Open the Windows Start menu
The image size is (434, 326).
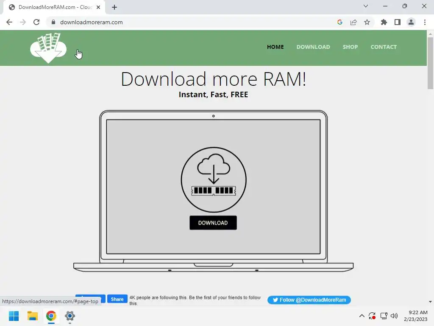click(14, 316)
